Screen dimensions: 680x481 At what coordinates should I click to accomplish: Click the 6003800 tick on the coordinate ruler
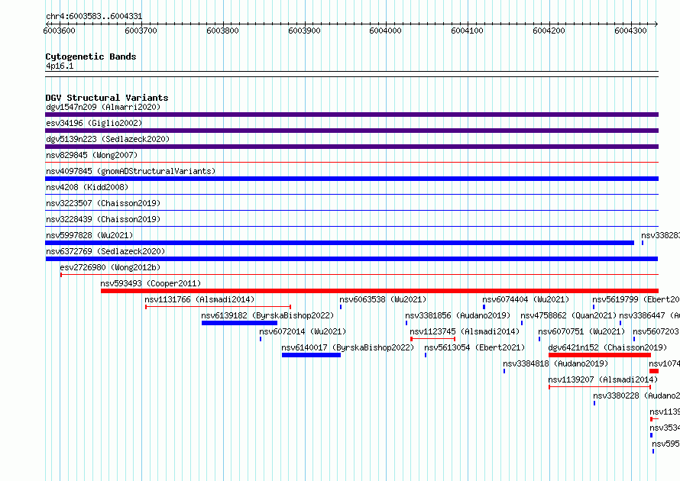tap(222, 31)
